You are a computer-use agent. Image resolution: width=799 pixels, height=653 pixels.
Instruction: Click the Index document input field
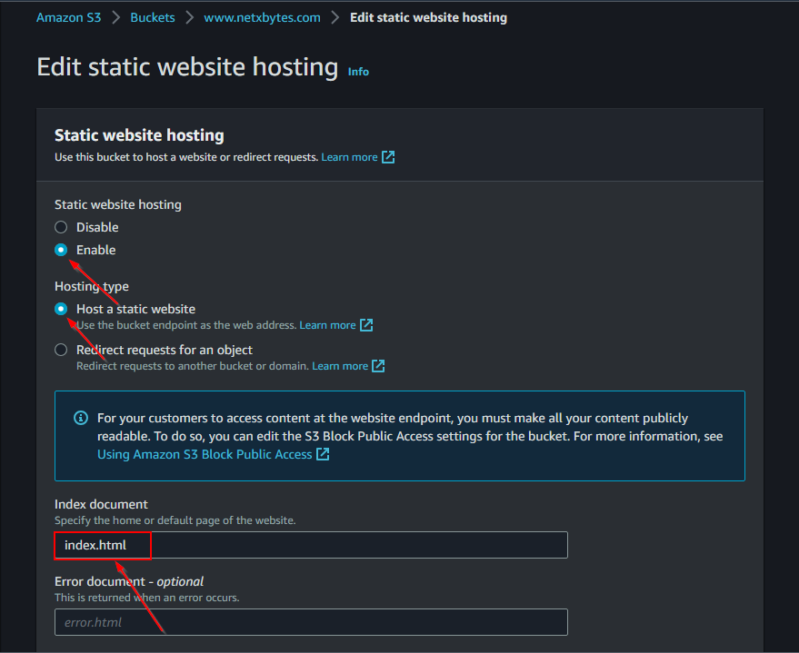coord(311,545)
